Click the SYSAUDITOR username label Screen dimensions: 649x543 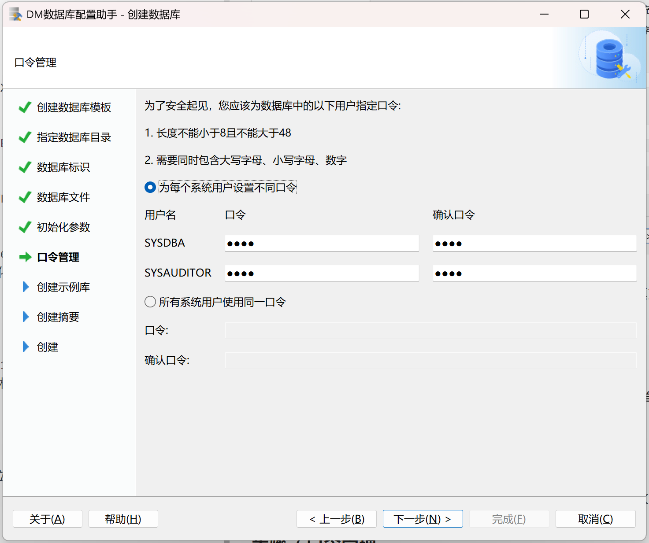pos(178,273)
